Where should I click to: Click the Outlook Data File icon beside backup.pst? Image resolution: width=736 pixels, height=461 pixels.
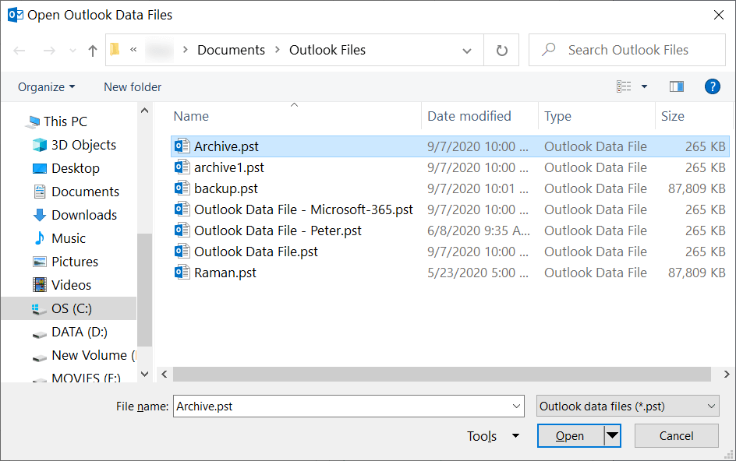click(182, 188)
